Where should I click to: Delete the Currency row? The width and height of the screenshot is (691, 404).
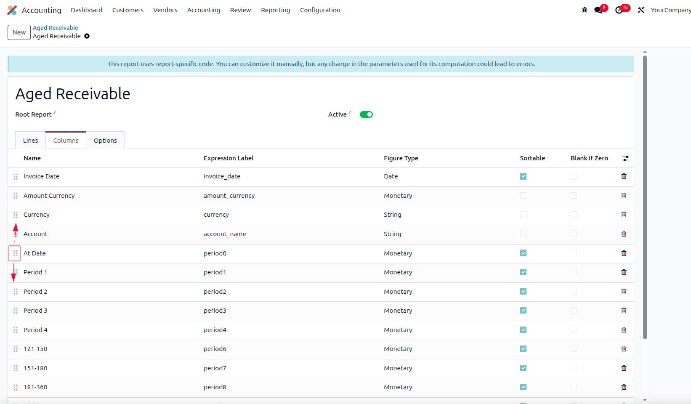click(x=624, y=215)
